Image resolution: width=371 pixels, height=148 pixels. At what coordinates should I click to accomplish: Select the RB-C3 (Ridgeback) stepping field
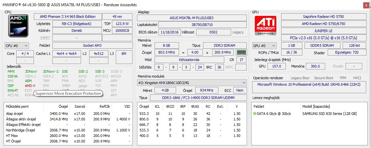coord(76,24)
